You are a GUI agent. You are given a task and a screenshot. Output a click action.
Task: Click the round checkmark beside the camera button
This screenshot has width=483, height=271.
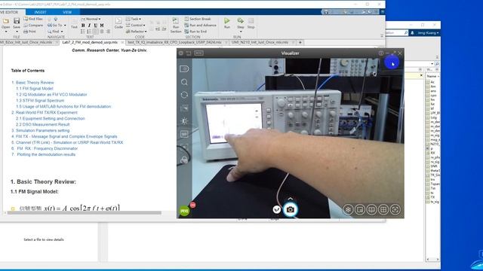click(x=277, y=209)
